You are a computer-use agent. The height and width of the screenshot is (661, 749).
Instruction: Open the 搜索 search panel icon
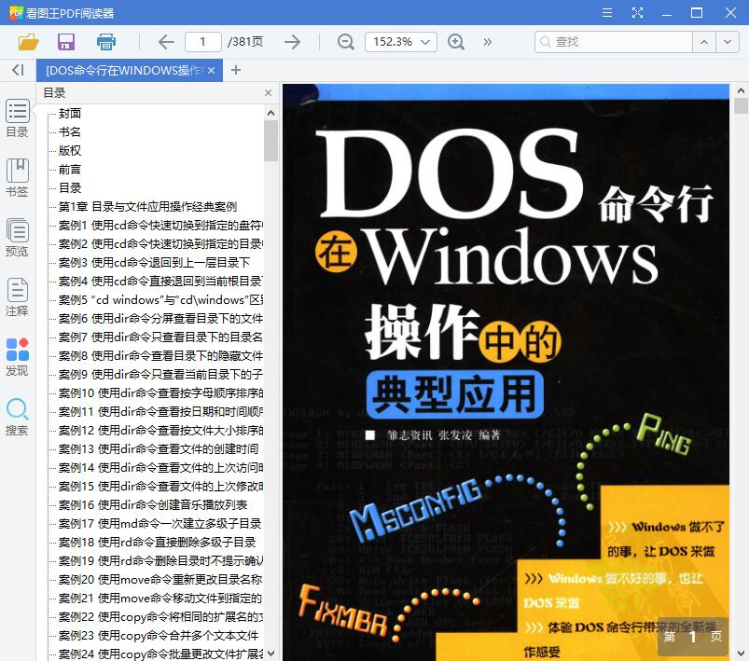click(x=17, y=417)
